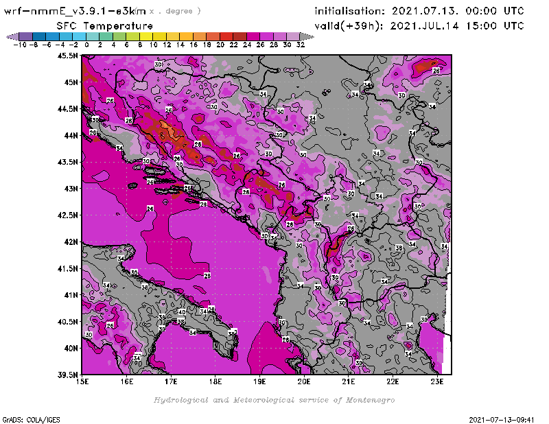Image resolution: width=549 pixels, height=424 pixels.
Task: Click the legend swatch between 30 and 32
Action: pos(293,36)
